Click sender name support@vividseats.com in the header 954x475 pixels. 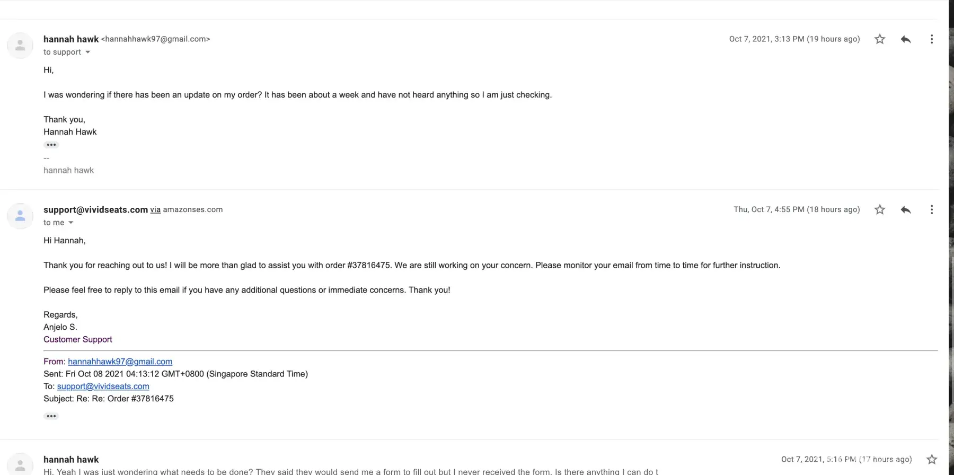[95, 210]
